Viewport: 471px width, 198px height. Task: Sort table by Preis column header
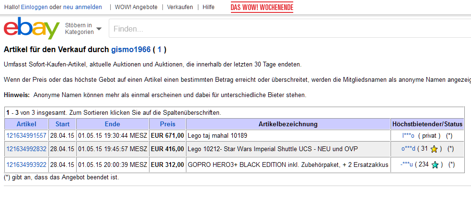click(168, 124)
